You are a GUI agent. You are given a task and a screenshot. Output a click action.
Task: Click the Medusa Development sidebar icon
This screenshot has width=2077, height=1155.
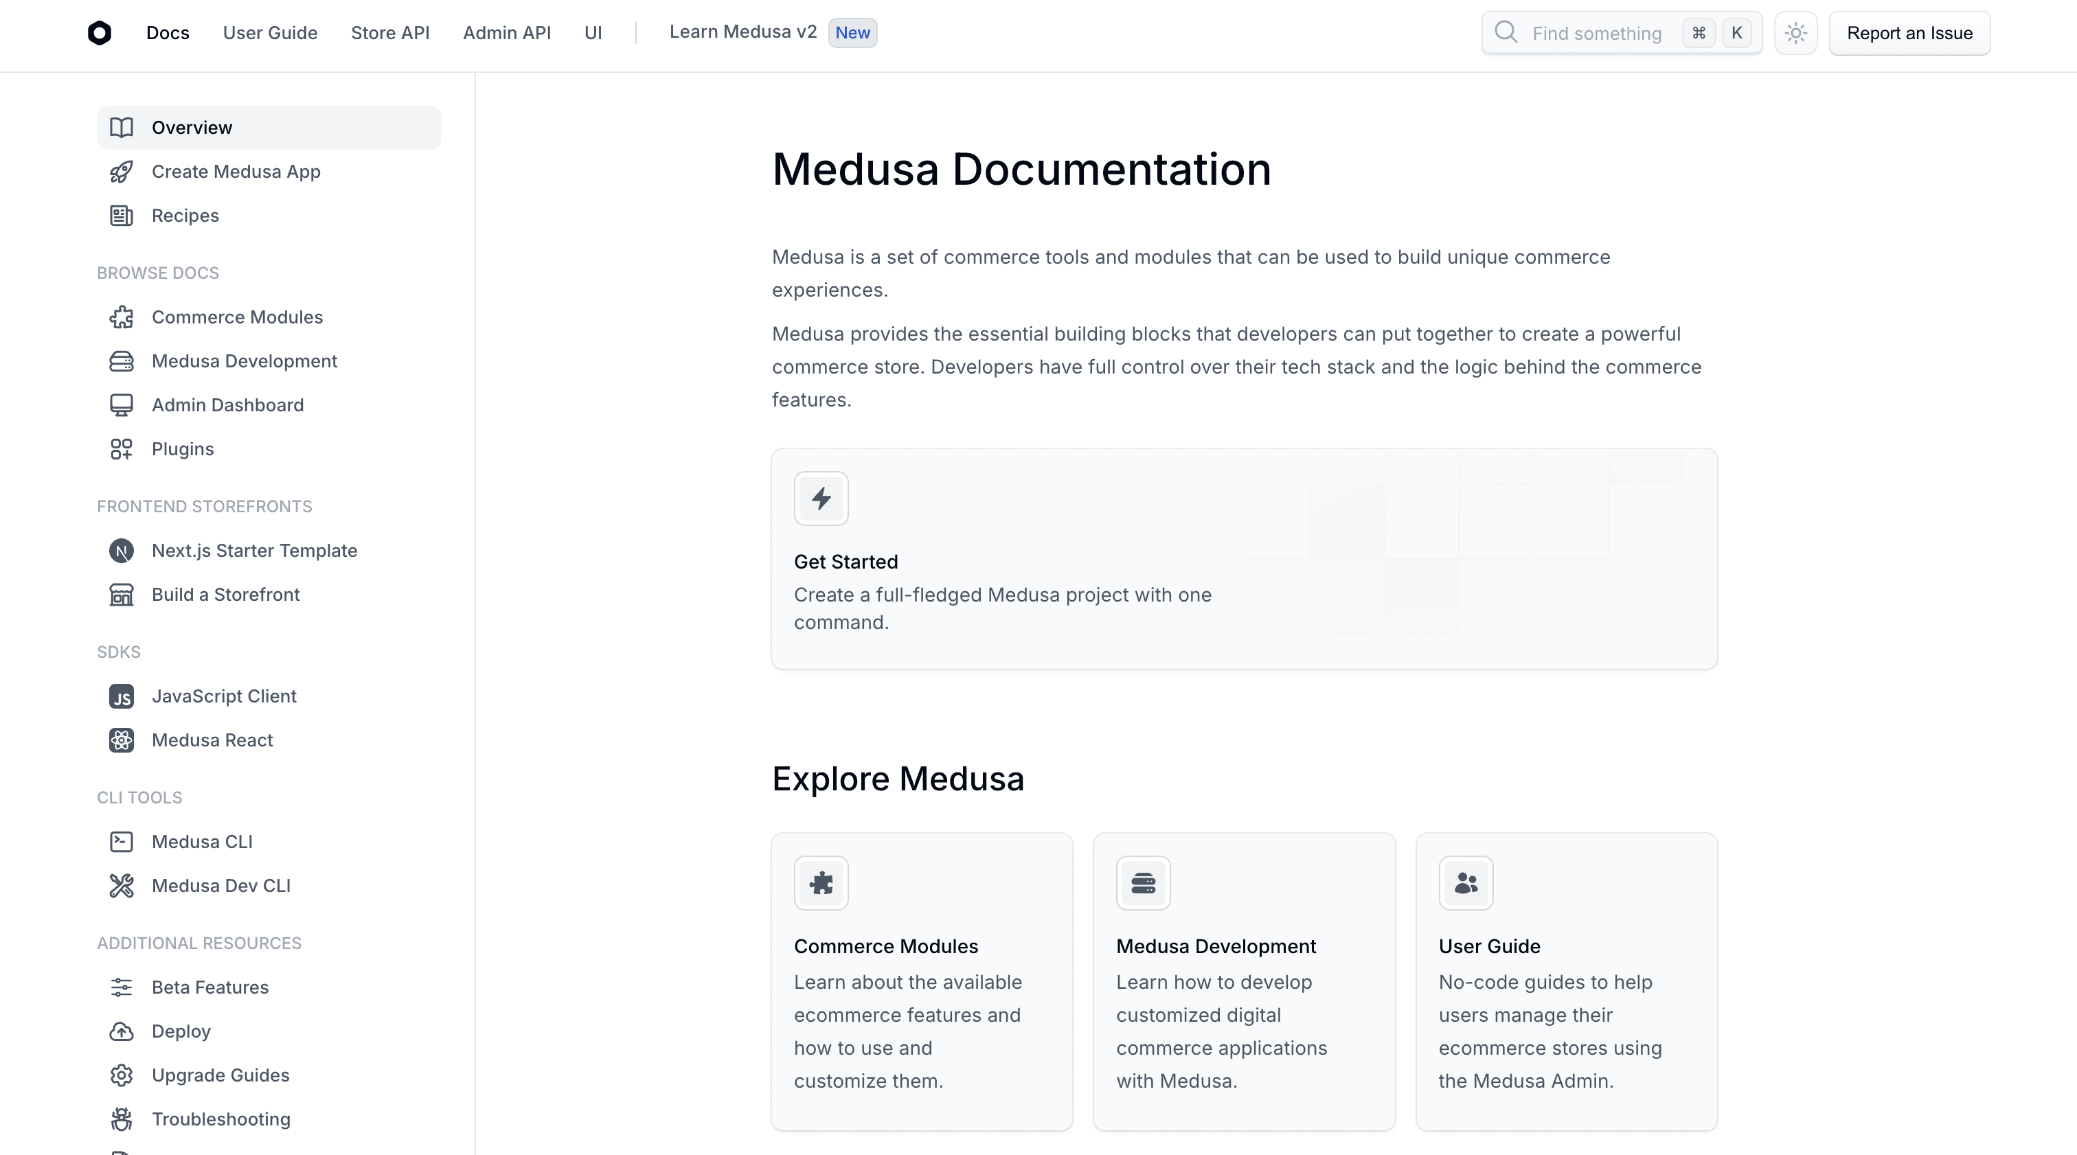pos(122,360)
